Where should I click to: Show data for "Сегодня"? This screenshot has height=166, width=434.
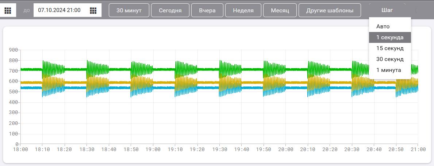170,11
